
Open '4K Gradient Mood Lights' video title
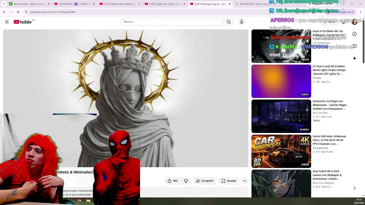pos(329,70)
